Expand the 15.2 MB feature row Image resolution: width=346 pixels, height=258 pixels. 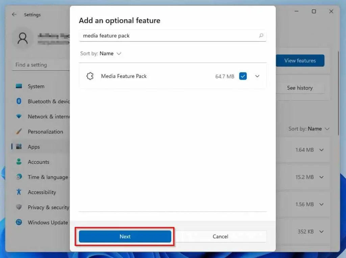(x=322, y=177)
